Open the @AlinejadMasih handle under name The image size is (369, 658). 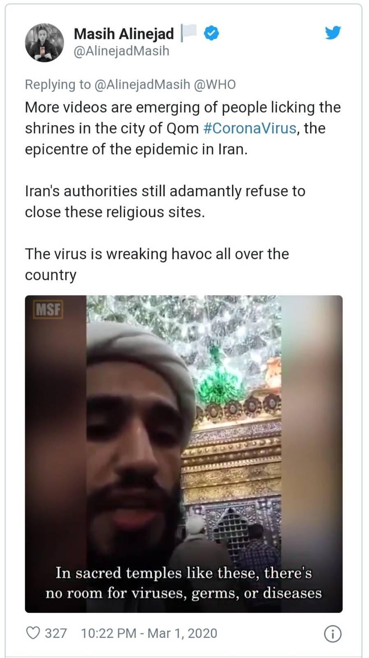click(x=121, y=51)
